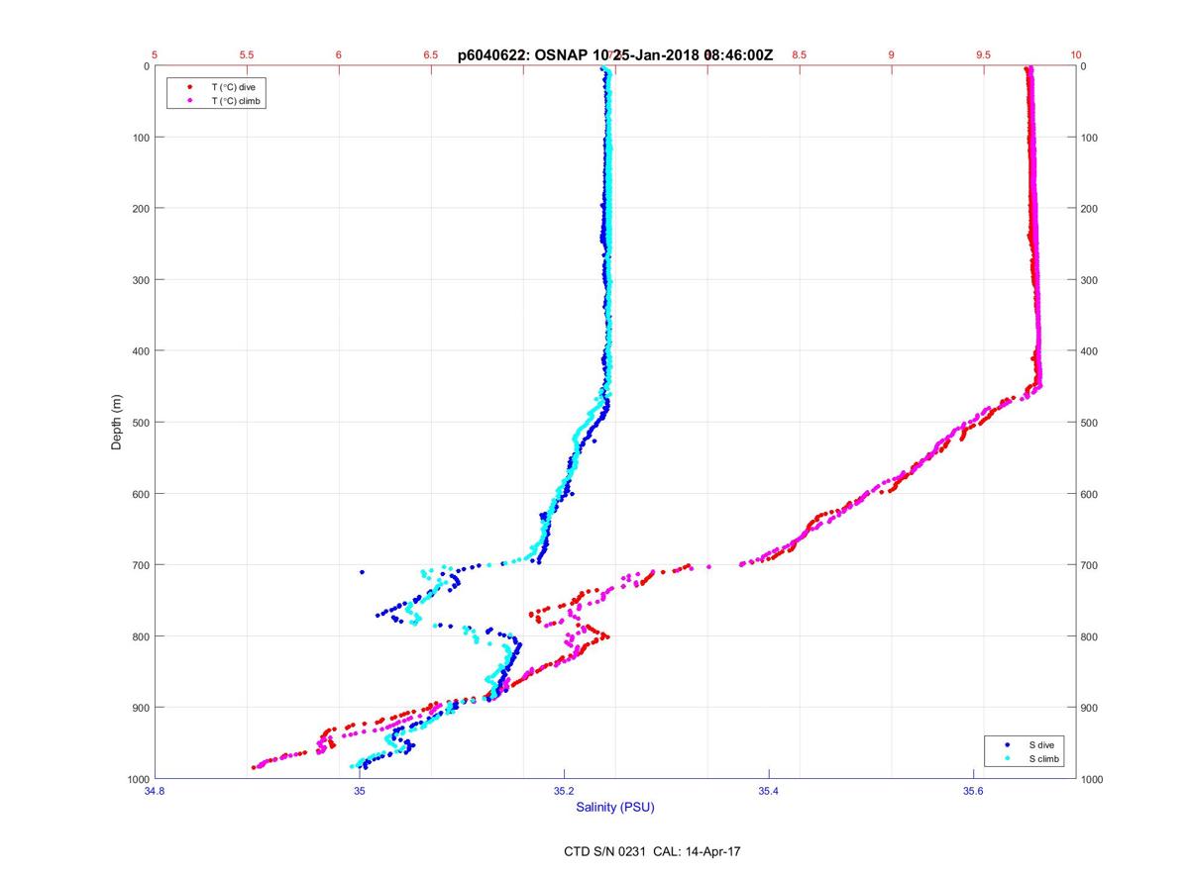The height and width of the screenshot is (876, 1189).
Task: Click the 800 tick on left depth axis
Action: 140,636
